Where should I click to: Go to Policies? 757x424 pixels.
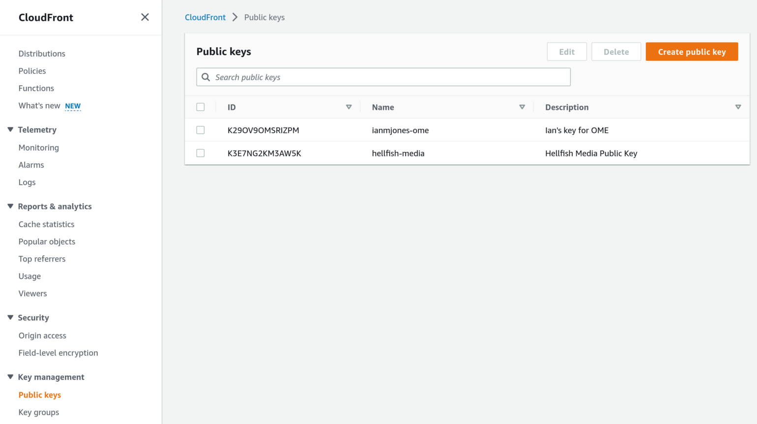tap(32, 71)
